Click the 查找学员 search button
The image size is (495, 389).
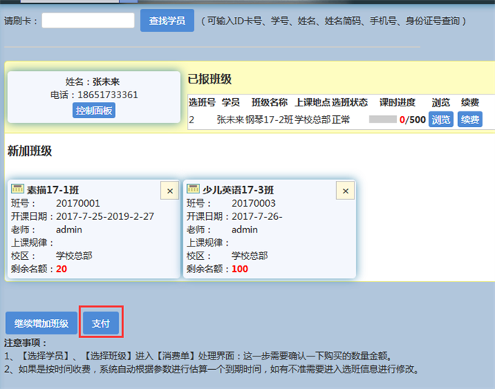click(167, 21)
